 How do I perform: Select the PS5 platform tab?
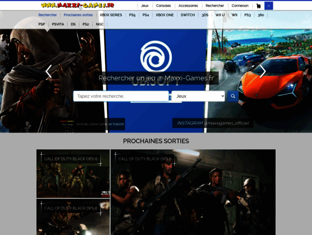coord(132,15)
